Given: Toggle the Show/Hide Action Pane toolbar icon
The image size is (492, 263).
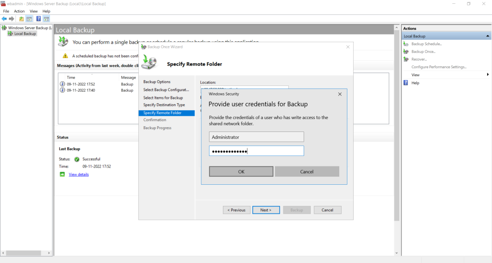Looking at the screenshot, I should pos(46,19).
